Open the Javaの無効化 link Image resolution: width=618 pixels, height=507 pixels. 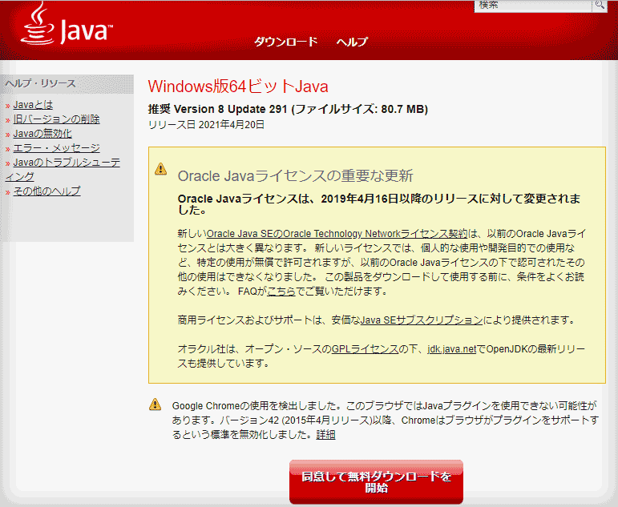(x=42, y=134)
